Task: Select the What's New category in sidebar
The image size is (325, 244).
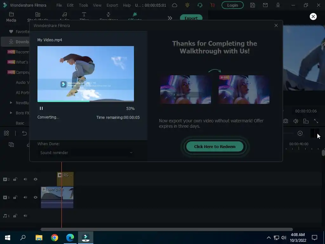Action: (x=18, y=62)
